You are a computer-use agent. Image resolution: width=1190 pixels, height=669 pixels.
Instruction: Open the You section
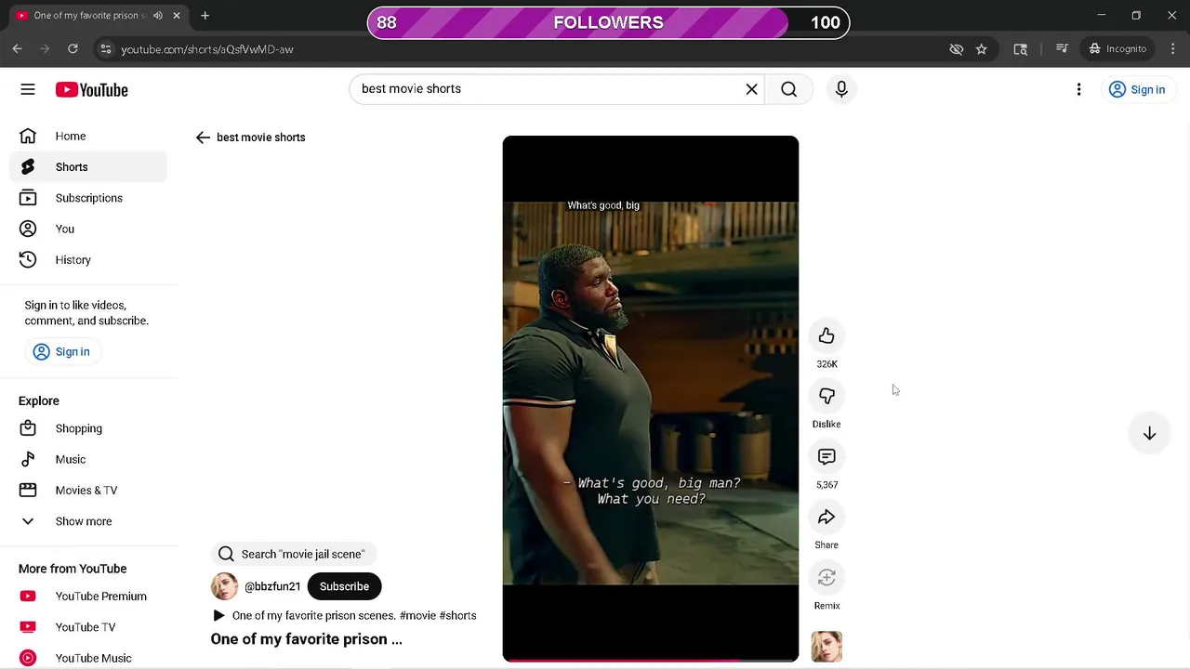[x=88, y=229]
